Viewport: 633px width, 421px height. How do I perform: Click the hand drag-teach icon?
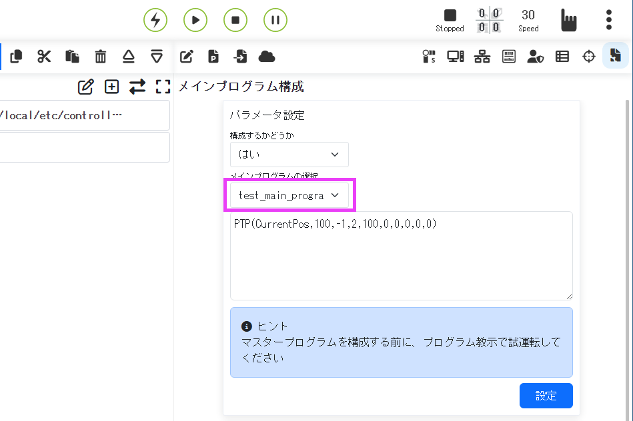coord(569,20)
